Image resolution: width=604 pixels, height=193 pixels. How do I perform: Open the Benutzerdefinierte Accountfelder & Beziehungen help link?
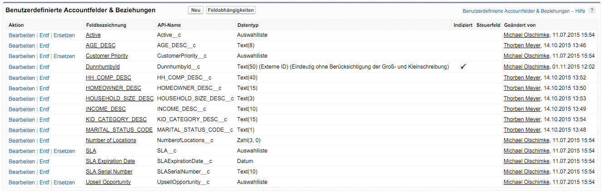coord(524,11)
